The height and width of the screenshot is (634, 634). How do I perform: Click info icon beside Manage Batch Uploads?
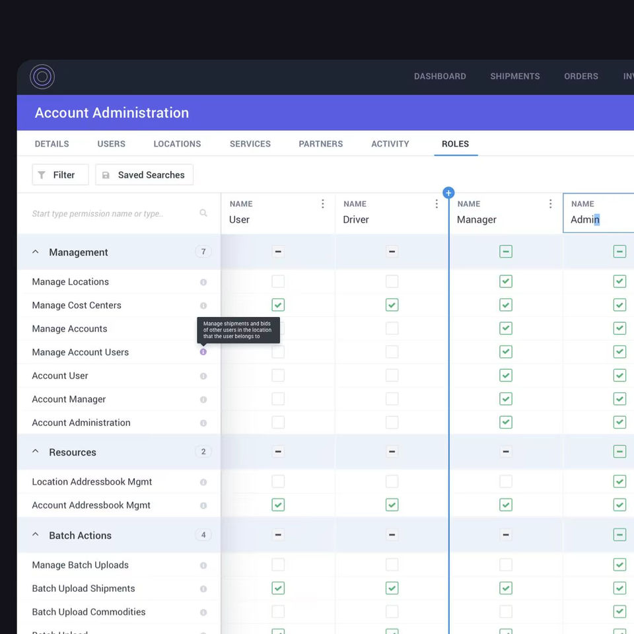coord(203,565)
